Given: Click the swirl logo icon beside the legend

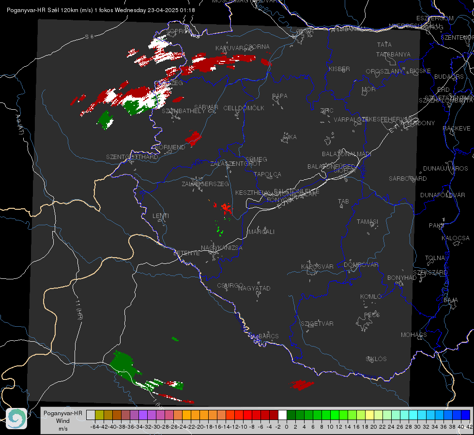Looking at the screenshot, I should (x=16, y=418).
